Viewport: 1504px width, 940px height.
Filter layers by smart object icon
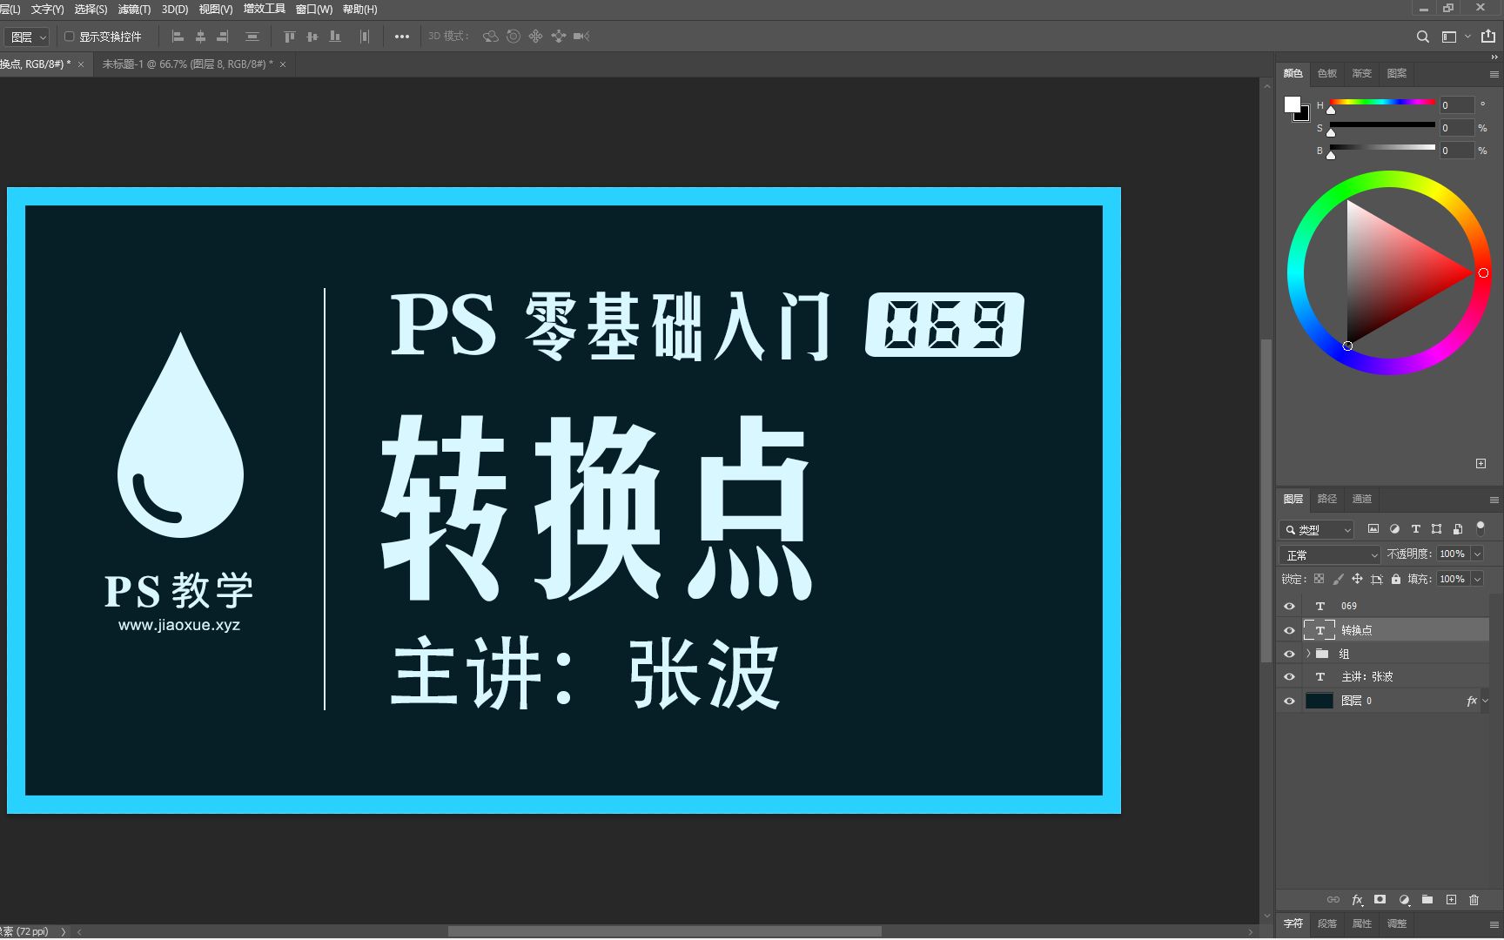pyautogui.click(x=1458, y=528)
